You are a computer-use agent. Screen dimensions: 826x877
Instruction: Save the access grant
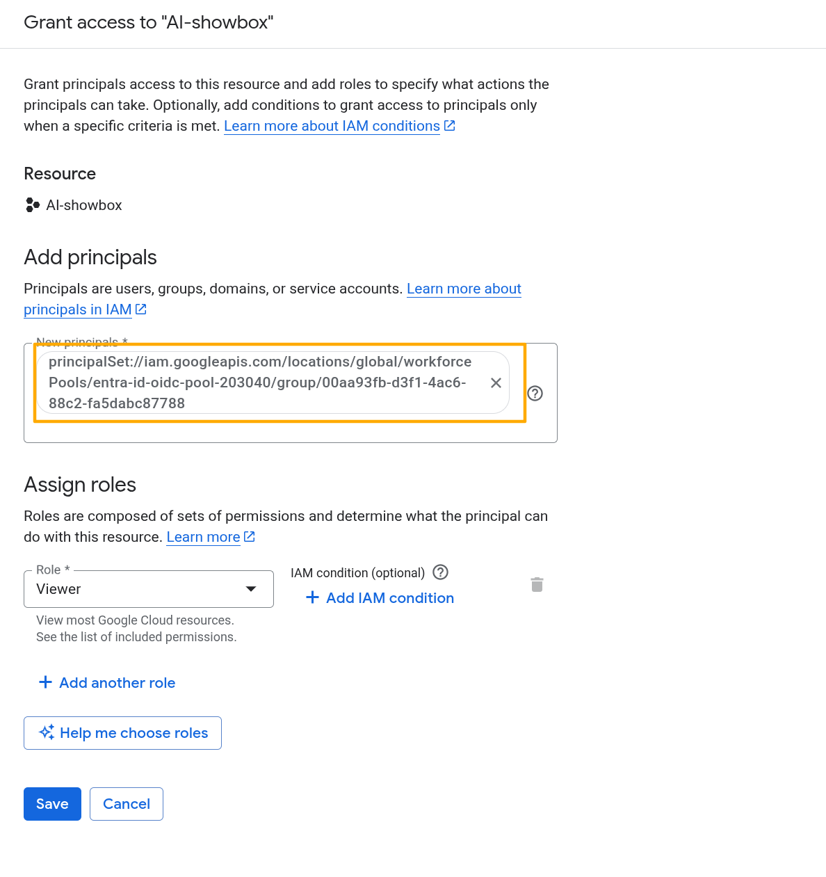tap(52, 803)
